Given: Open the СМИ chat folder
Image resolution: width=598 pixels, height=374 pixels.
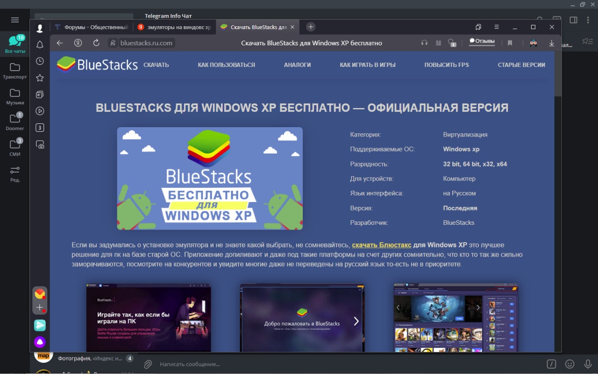Looking at the screenshot, I should click(x=15, y=147).
